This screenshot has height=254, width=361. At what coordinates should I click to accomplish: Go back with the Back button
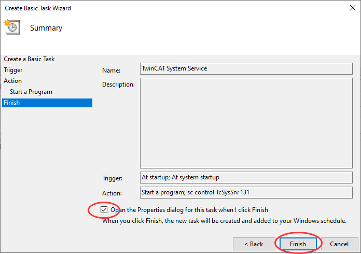coord(254,244)
